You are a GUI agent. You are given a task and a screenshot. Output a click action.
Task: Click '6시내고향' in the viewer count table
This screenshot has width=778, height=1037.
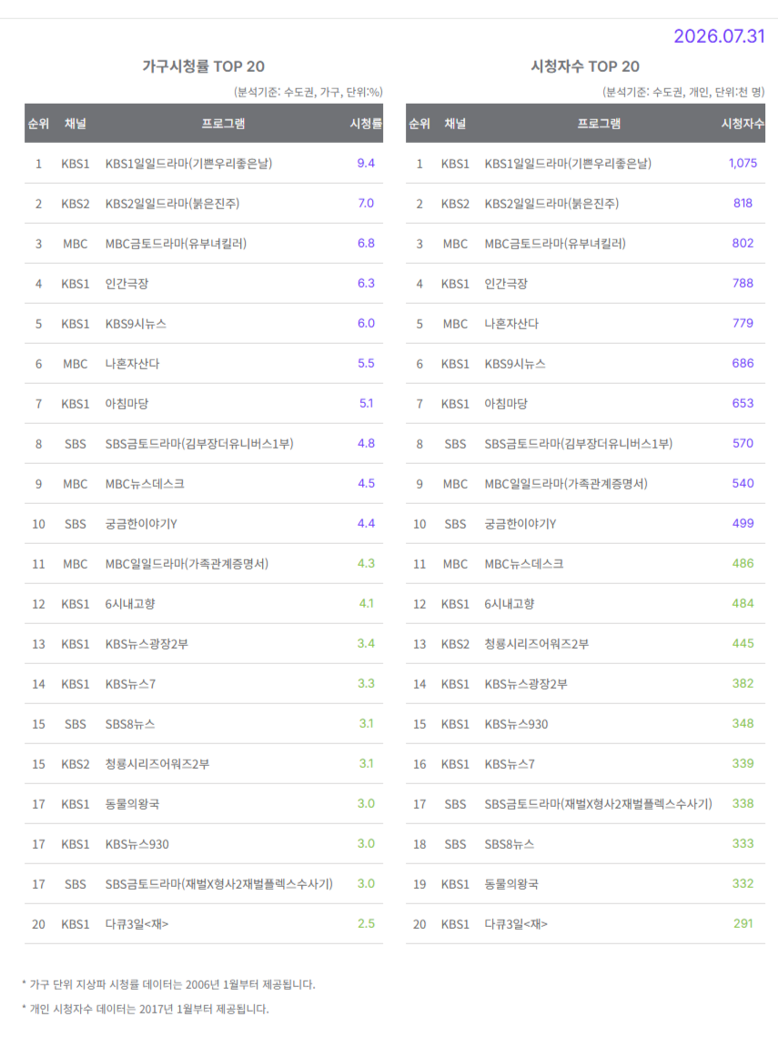510,604
